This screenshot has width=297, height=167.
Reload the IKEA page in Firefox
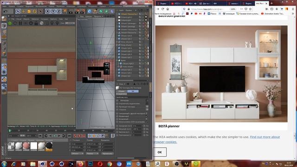(163, 9)
